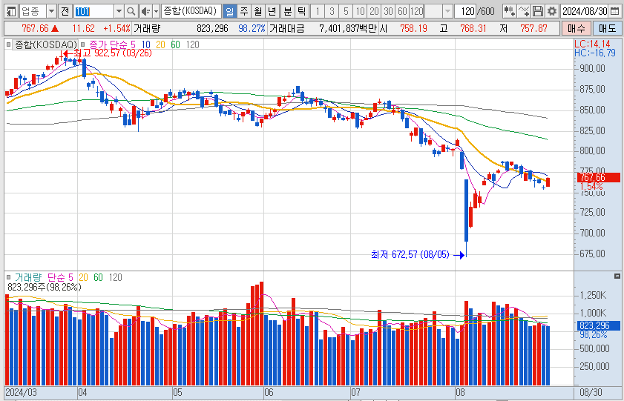Choose the 5 interval button
The width and height of the screenshot is (624, 401).
tap(346, 11)
